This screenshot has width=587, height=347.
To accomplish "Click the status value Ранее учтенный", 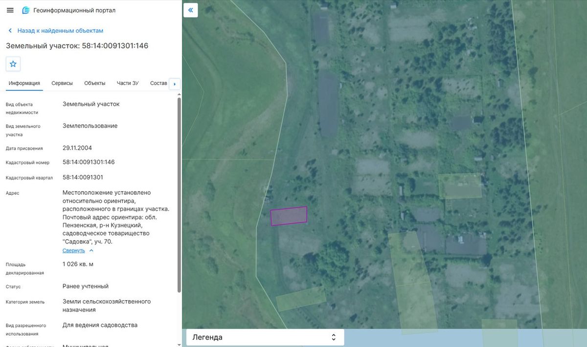I will 86,286.
